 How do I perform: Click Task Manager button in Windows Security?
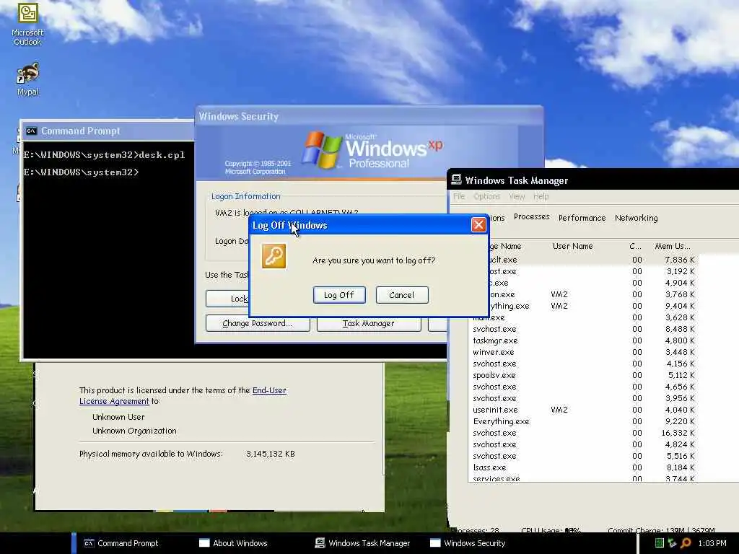coord(369,323)
